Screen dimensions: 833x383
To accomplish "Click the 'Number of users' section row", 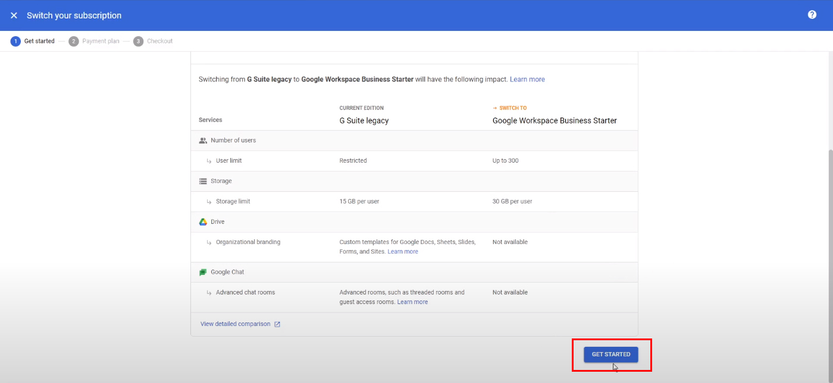I will [x=414, y=141].
